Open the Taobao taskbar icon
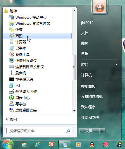Image resolution: width=125 pixels, height=149 pixels. (x=51, y=145)
